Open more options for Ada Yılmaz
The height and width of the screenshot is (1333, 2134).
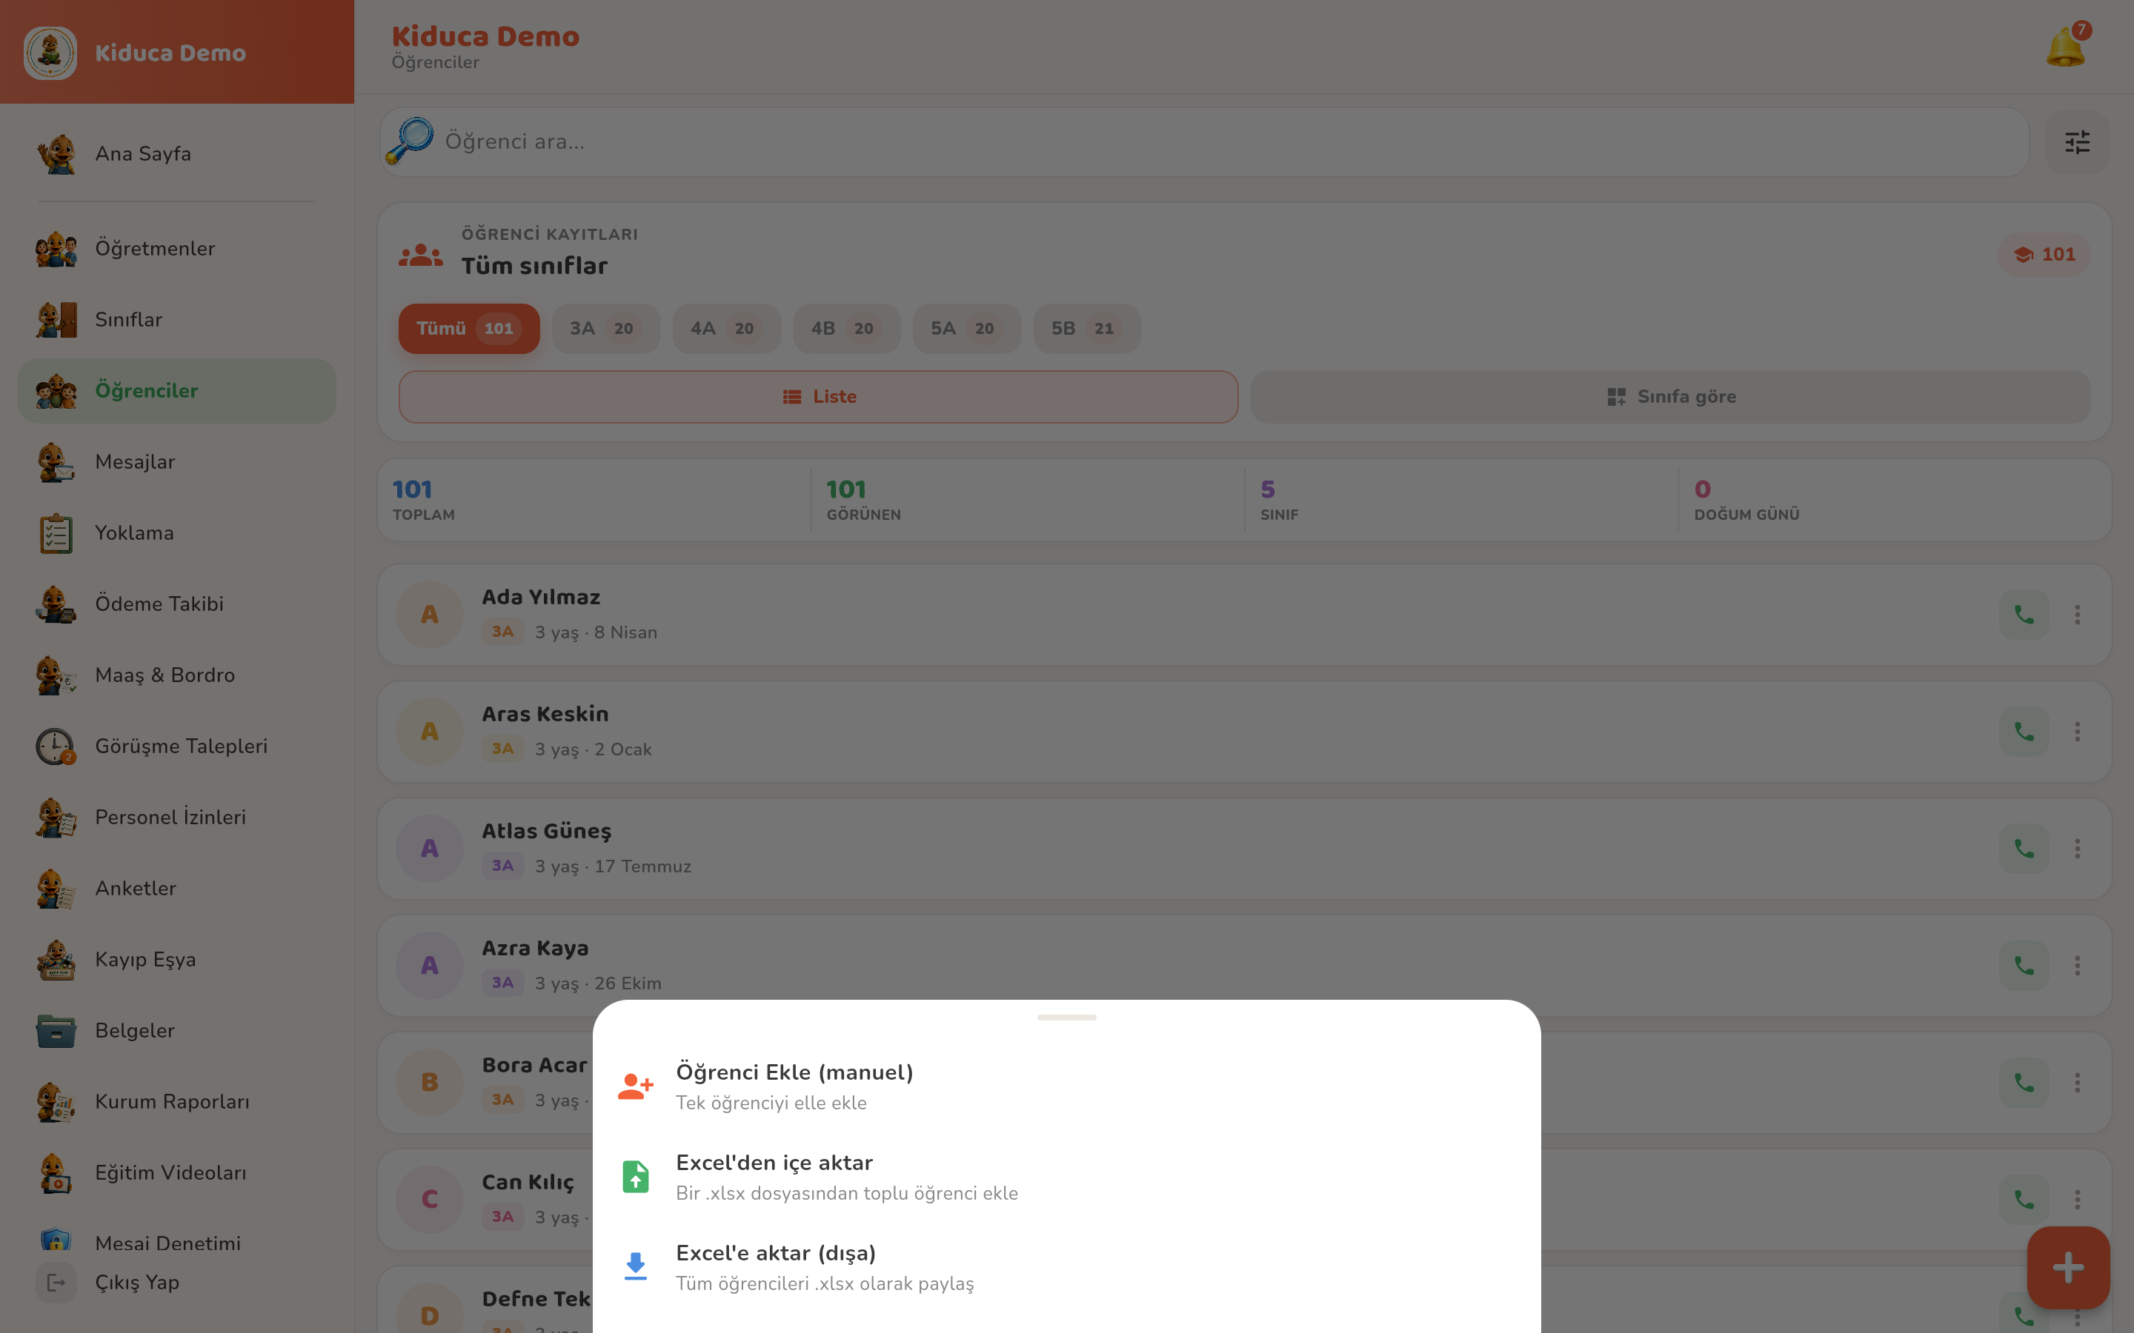(x=2078, y=615)
